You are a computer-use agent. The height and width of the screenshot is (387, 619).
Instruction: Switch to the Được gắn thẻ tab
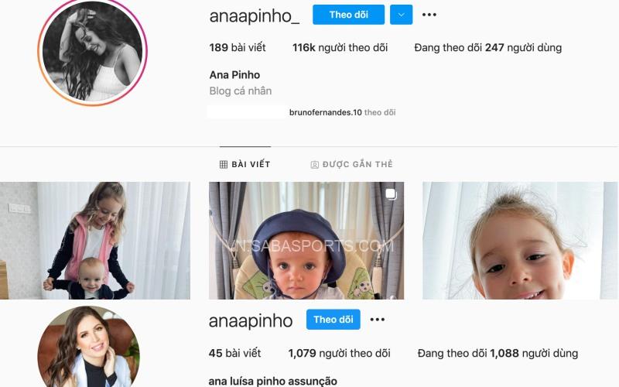pos(352,164)
